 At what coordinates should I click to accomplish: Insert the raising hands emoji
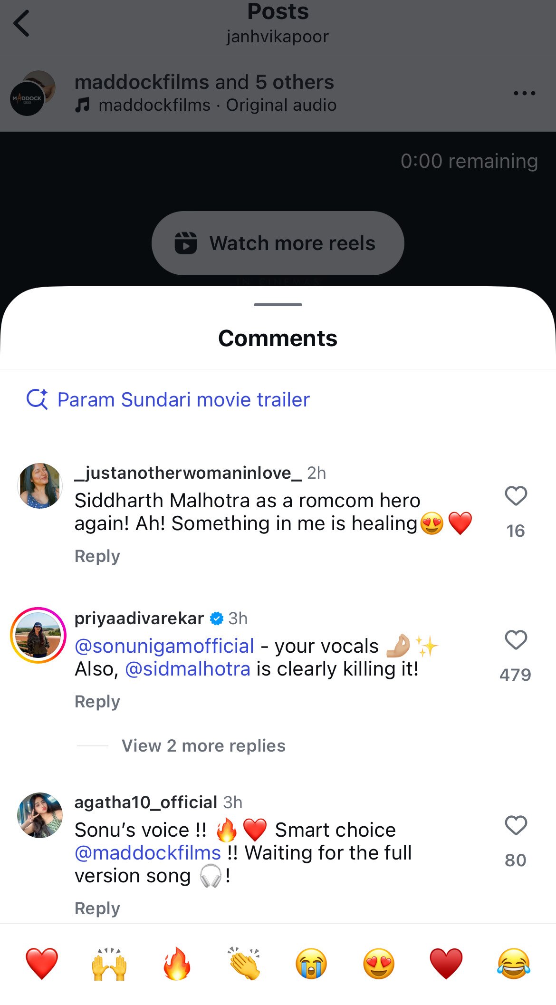click(x=109, y=964)
